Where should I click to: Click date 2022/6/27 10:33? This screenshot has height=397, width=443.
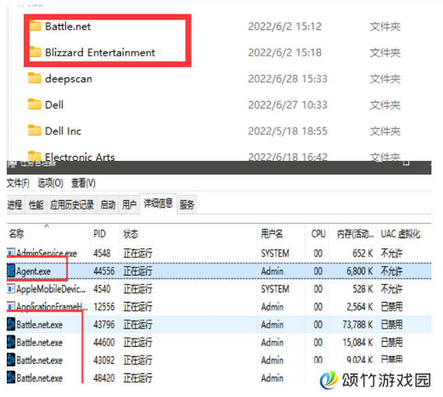click(x=287, y=105)
